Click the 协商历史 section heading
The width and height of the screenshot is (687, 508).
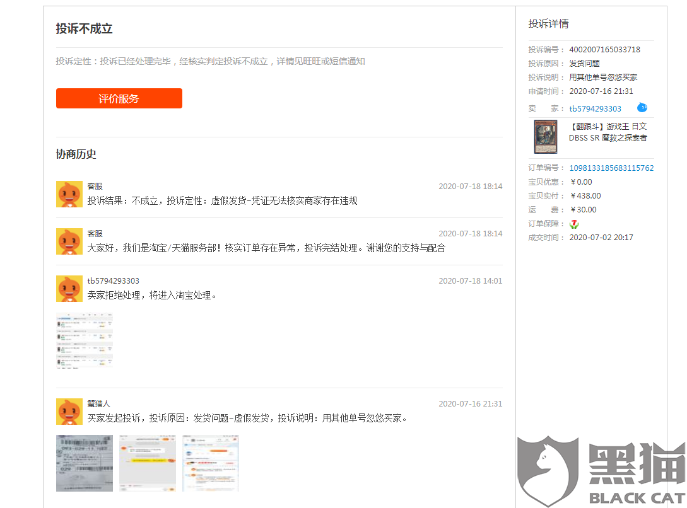click(76, 154)
